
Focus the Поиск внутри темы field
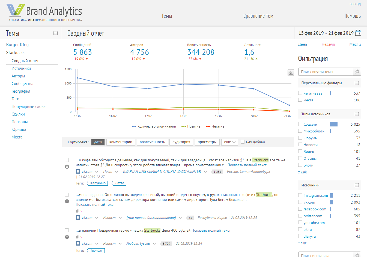pyautogui.click(x=326, y=72)
